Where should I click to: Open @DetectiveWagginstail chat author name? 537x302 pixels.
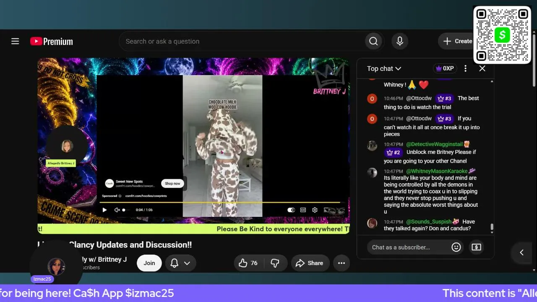coord(434,144)
